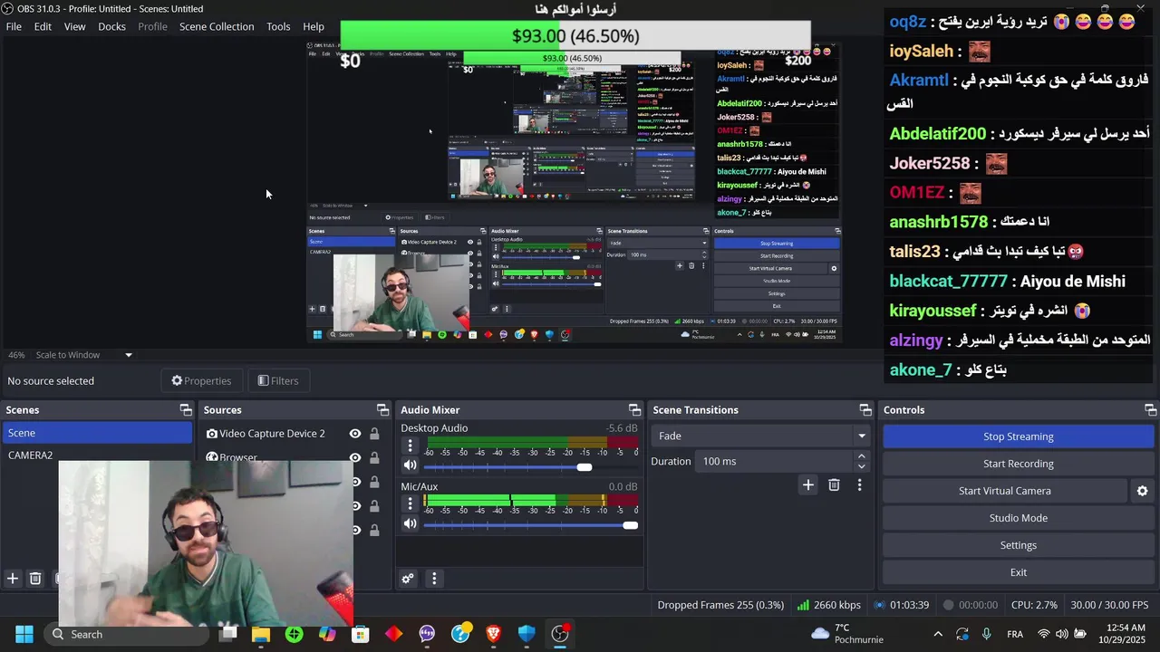Screen dimensions: 1160x652
Task: Remove configurable transition trash icon
Action: (834, 484)
